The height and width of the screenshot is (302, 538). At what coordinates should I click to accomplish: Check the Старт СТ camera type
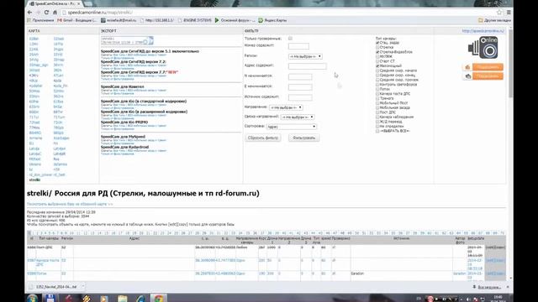[x=377, y=61]
